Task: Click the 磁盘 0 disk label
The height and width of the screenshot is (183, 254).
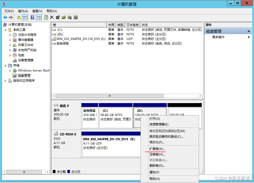Action: [x=64, y=106]
